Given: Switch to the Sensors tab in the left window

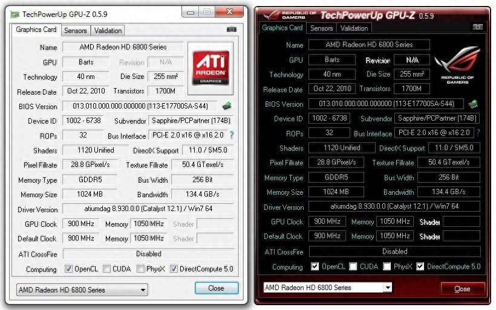Looking at the screenshot, I should pos(75,31).
